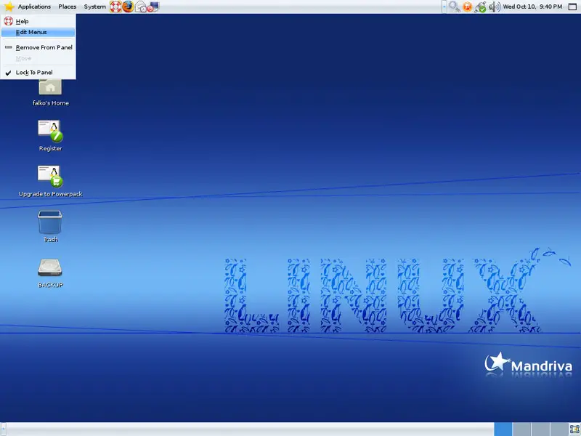Toggle the Lock To Panel checkbox item
581x436 pixels.
click(x=38, y=72)
